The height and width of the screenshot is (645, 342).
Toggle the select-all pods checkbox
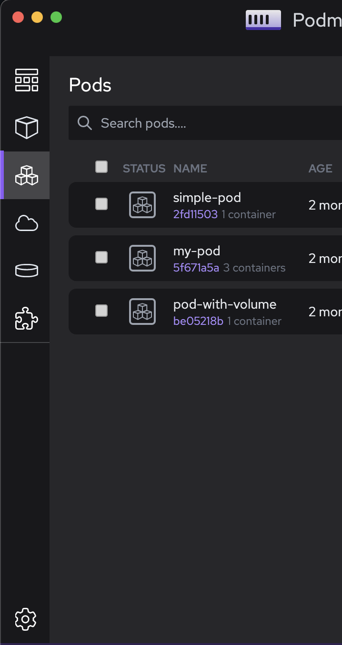click(101, 167)
